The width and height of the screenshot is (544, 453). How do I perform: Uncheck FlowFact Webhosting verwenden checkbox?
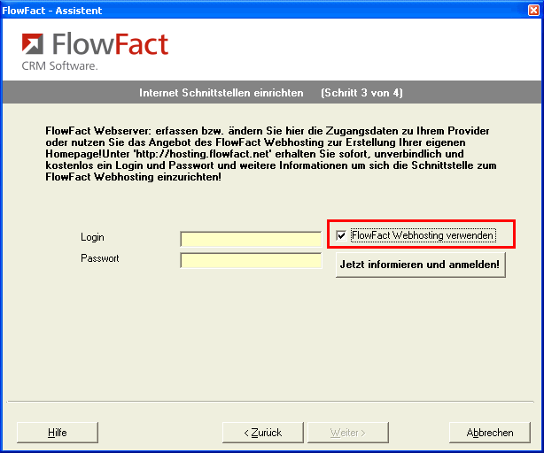[341, 235]
